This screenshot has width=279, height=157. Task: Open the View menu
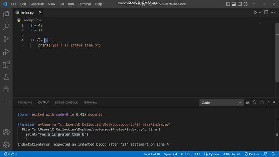click(x=51, y=4)
